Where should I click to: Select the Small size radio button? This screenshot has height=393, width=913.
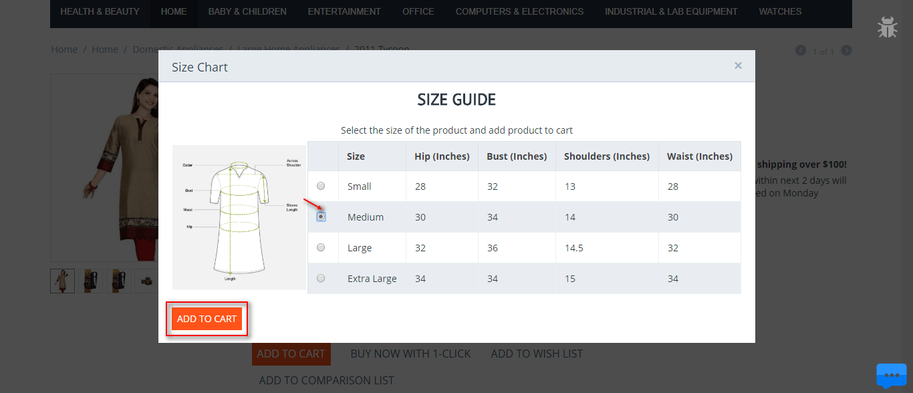[x=321, y=186]
